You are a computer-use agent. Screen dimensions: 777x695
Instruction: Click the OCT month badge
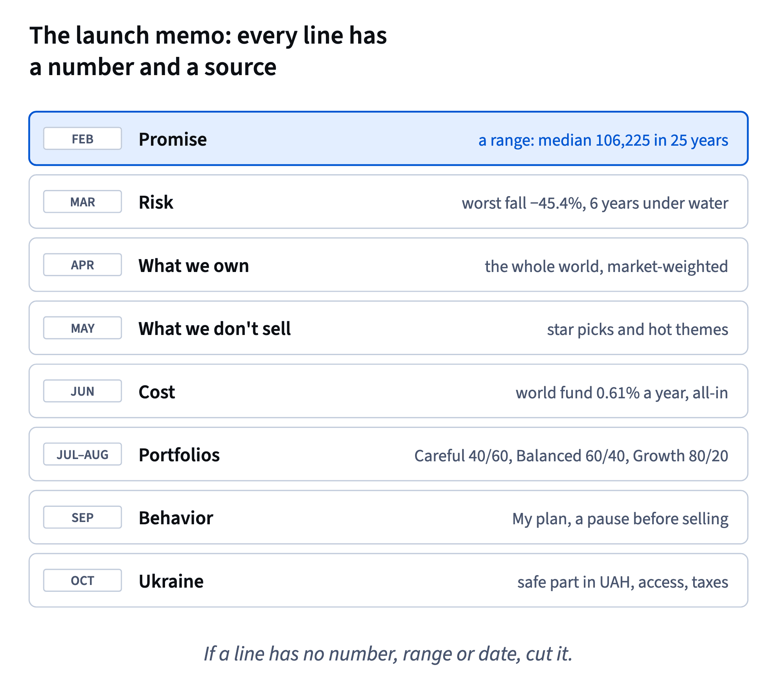[82, 580]
